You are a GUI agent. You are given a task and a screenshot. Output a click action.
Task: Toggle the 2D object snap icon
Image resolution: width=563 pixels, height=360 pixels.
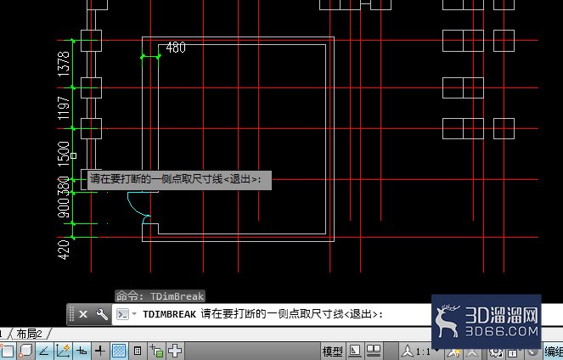coord(7,351)
